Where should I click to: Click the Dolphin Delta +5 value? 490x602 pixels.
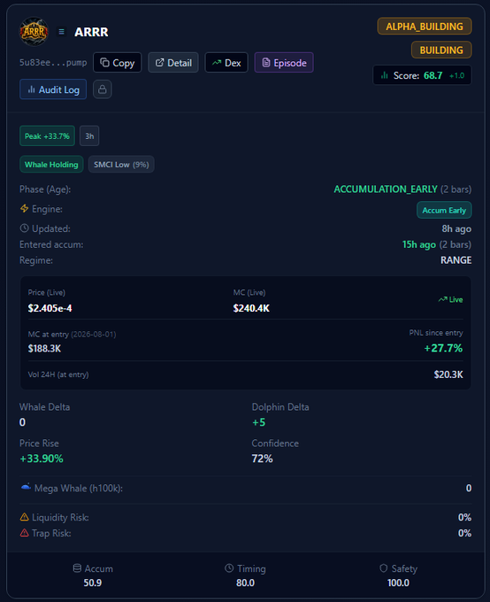click(x=258, y=422)
